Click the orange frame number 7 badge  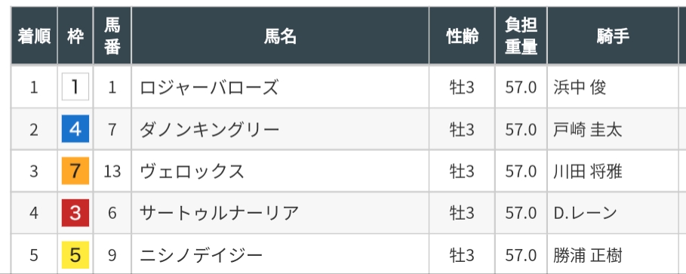point(75,171)
